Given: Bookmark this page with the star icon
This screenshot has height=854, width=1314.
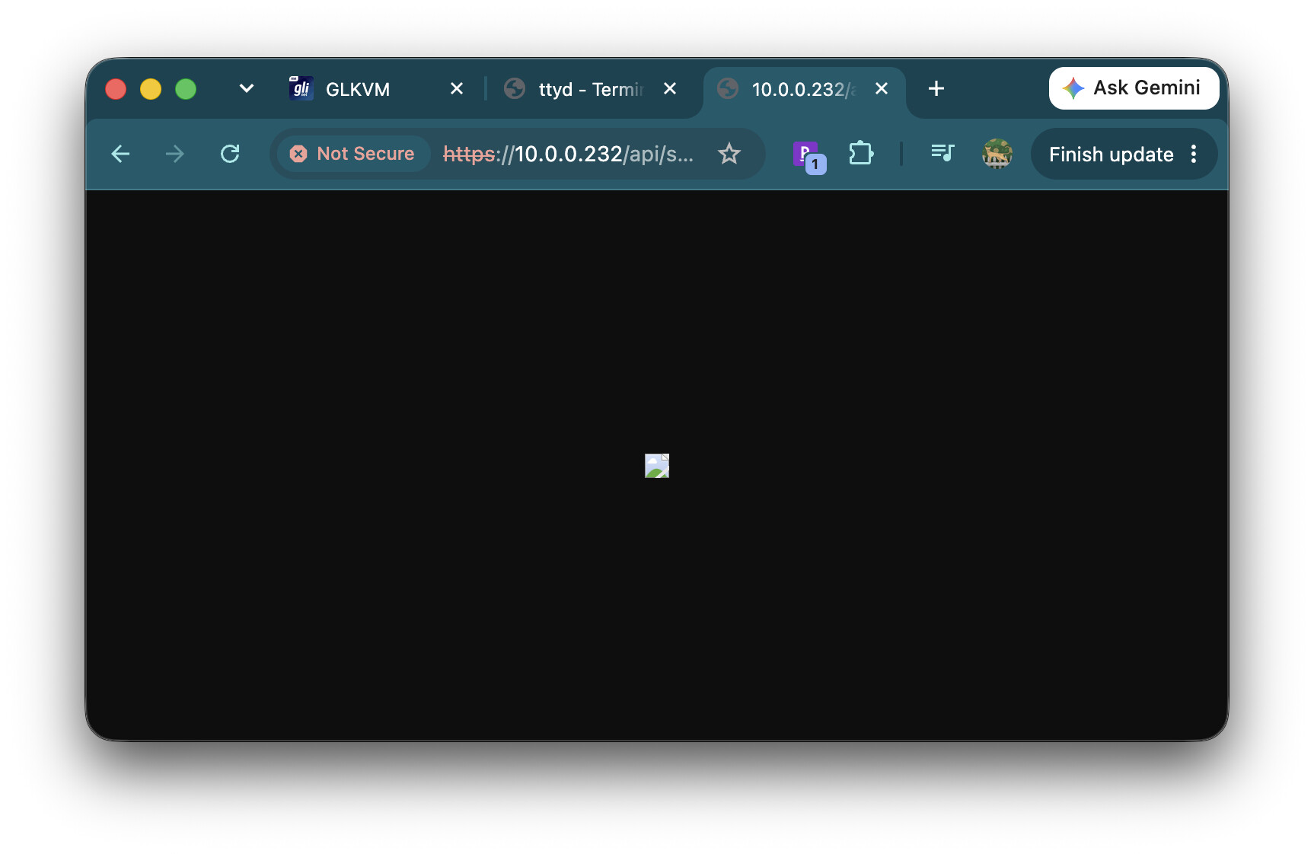Looking at the screenshot, I should point(729,155).
